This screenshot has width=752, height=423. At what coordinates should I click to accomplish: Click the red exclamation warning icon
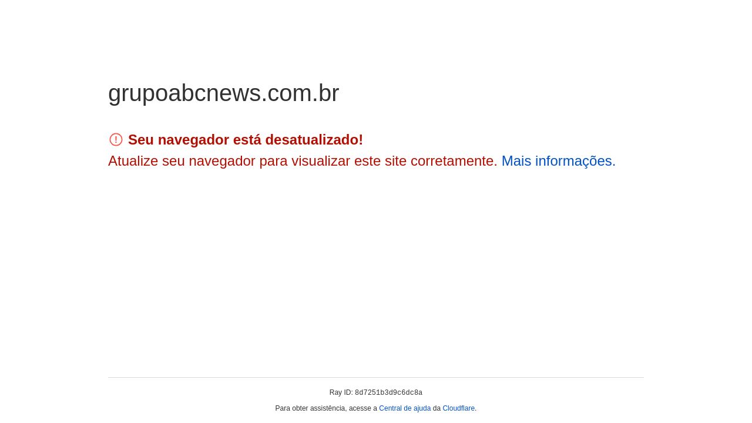[x=116, y=140]
